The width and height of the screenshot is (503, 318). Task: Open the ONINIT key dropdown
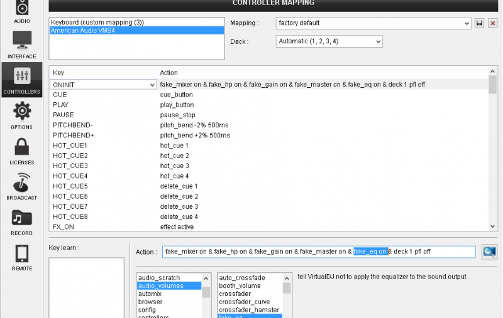[x=152, y=84]
